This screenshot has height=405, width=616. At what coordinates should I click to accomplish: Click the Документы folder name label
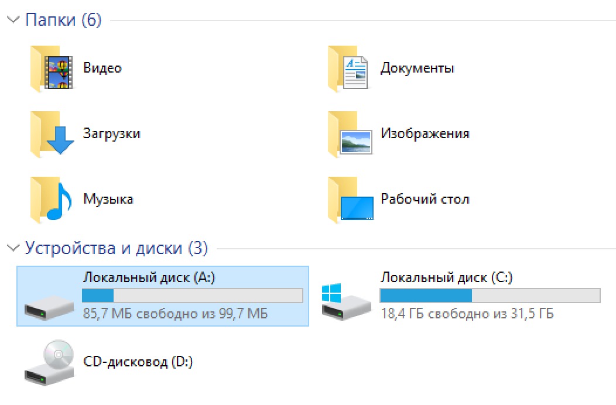(x=417, y=68)
